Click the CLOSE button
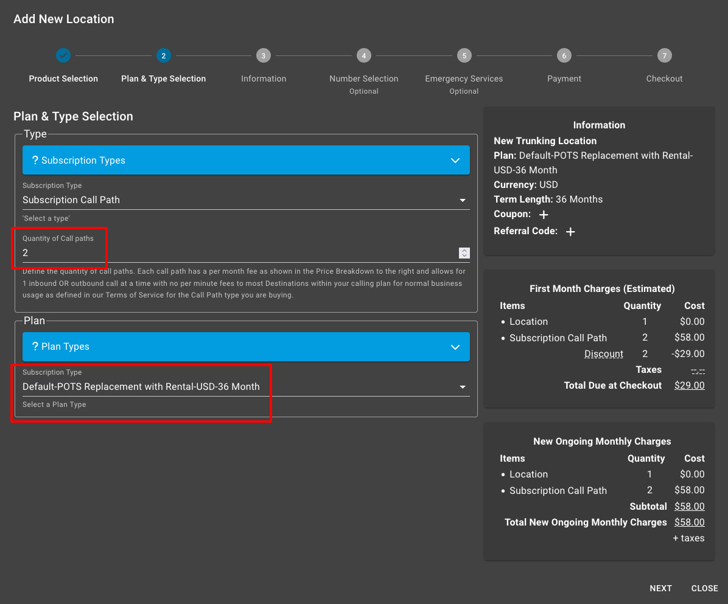This screenshot has width=728, height=604. coord(704,588)
